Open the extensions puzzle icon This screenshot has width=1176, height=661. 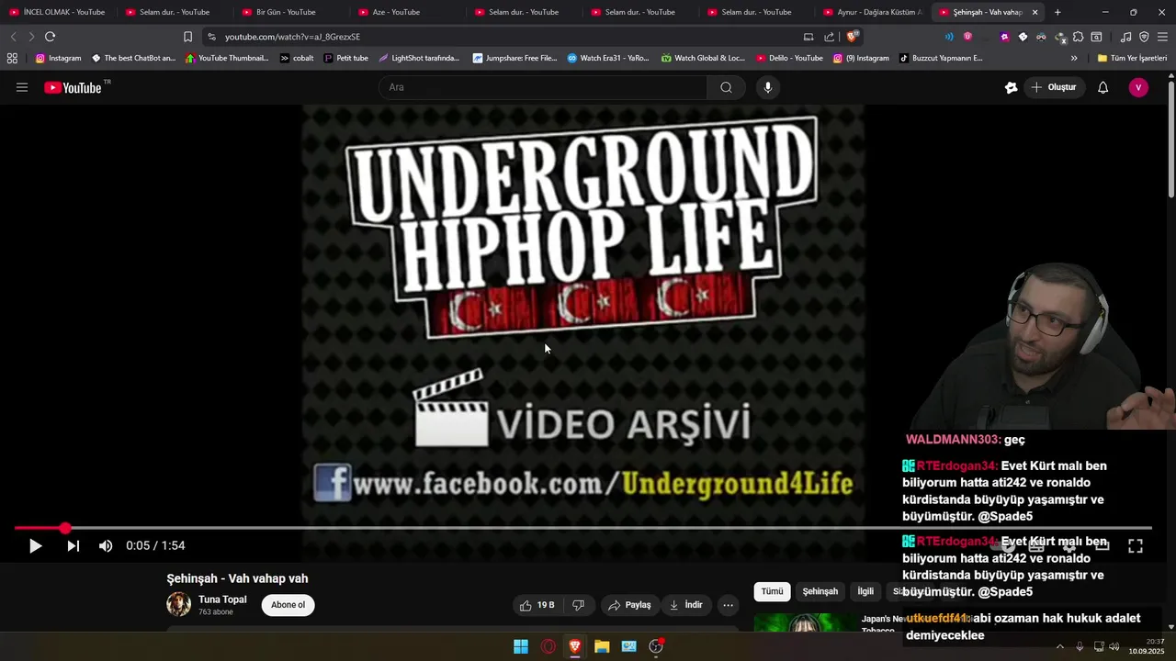pyautogui.click(x=1078, y=37)
